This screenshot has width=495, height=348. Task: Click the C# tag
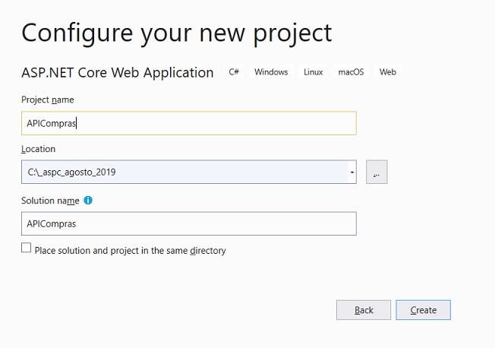coord(234,72)
